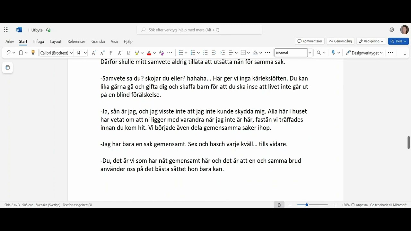Image resolution: width=411 pixels, height=231 pixels.
Task: Open the font size 14 dropdown
Action: (85, 53)
